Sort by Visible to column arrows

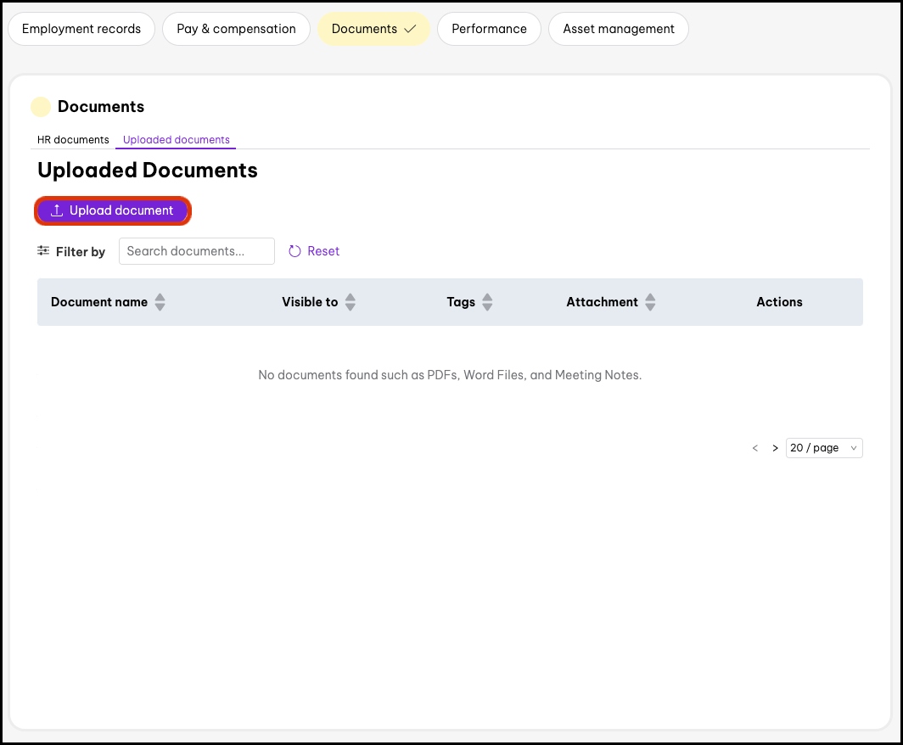coord(351,302)
